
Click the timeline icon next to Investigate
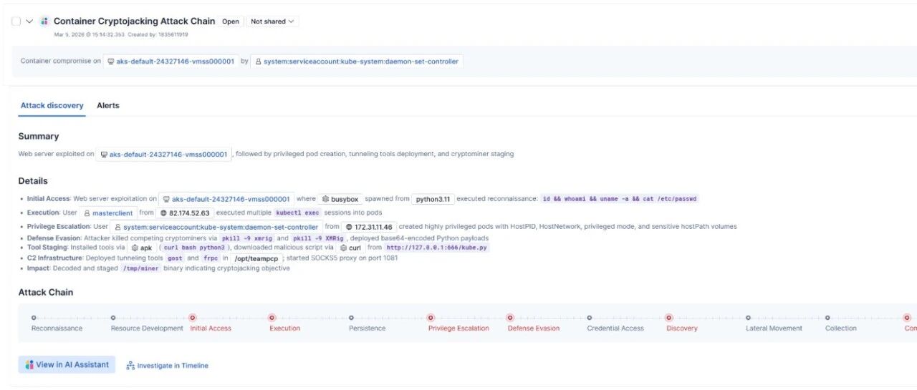[x=130, y=366]
